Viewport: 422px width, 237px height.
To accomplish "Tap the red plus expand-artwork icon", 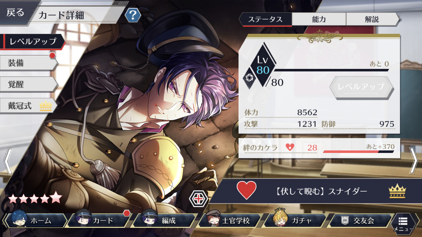I will 198,199.
